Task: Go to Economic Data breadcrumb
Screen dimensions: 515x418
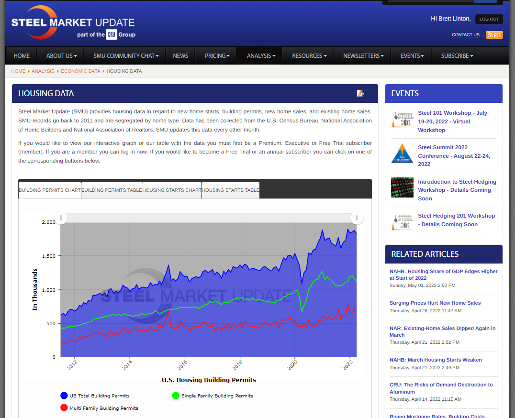Action: click(x=80, y=71)
